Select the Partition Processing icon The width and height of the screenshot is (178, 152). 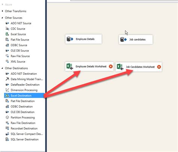tap(7, 117)
